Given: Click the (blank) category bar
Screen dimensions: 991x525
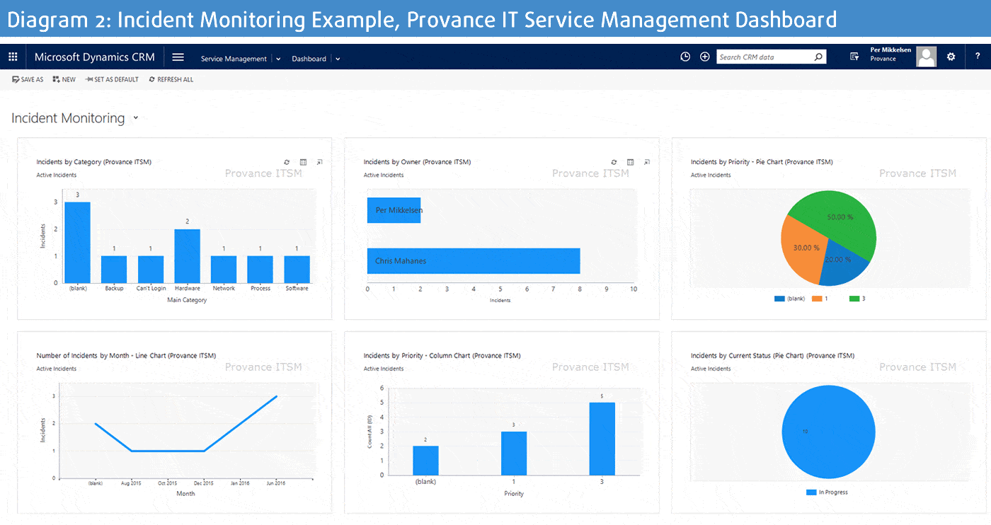Looking at the screenshot, I should point(77,242).
